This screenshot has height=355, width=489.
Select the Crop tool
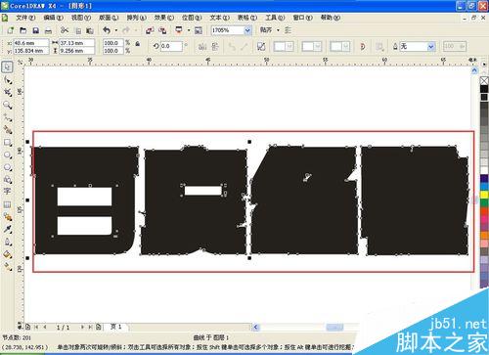pos(7,93)
